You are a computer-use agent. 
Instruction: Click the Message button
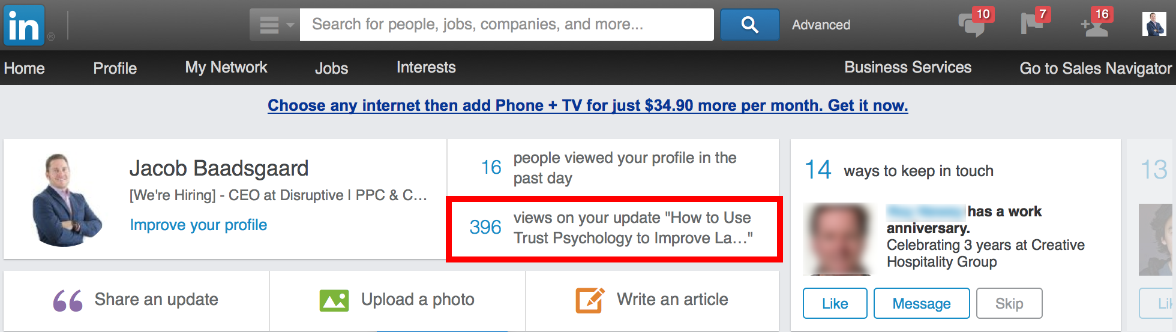(922, 303)
